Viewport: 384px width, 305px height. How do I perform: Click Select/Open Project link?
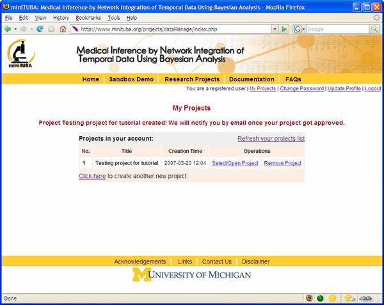[x=235, y=163]
